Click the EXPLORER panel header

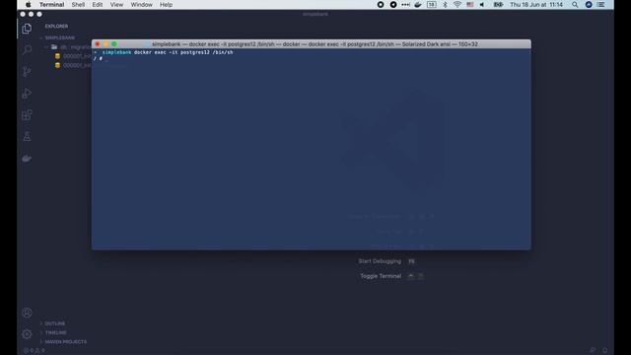click(x=56, y=27)
